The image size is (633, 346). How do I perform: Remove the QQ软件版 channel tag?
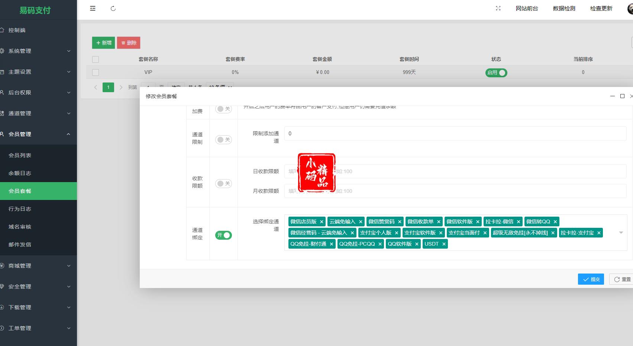click(417, 244)
